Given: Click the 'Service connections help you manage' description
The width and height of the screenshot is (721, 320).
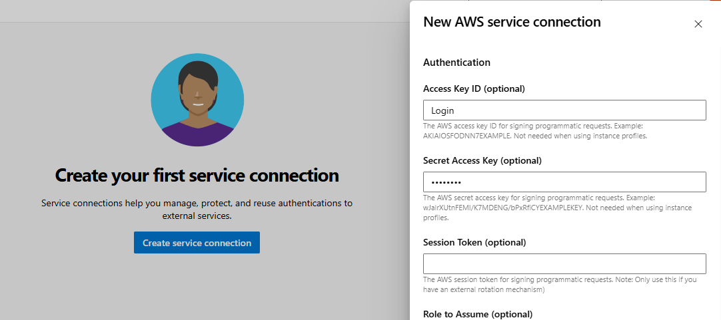Looking at the screenshot, I should click(x=197, y=209).
